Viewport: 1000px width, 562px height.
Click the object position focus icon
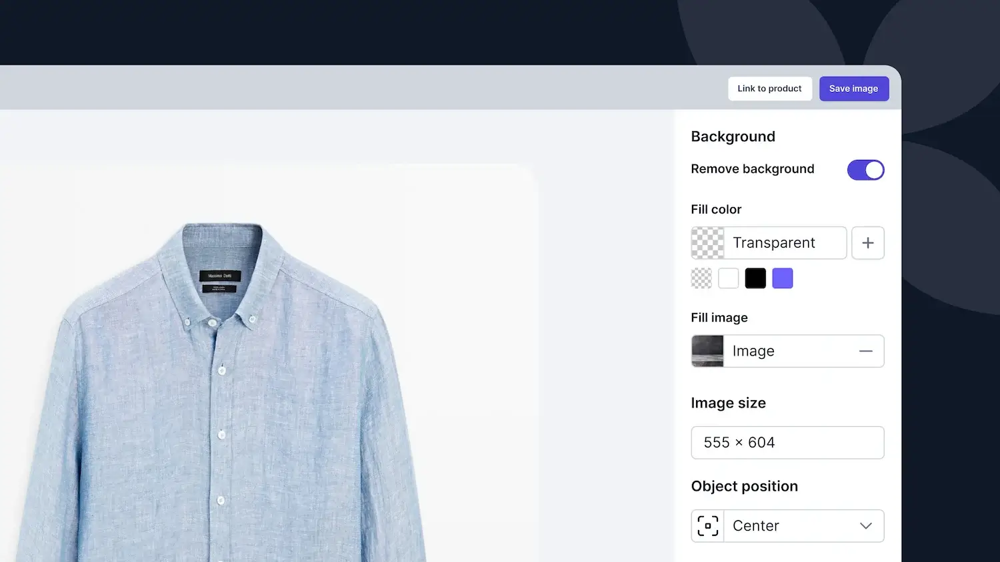click(707, 526)
